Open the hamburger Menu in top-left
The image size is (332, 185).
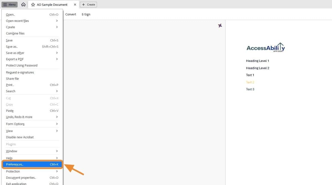point(9,4)
